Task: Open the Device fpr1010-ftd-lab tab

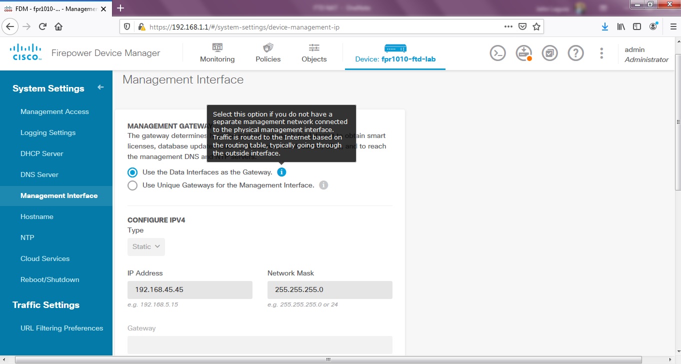Action: point(395,54)
